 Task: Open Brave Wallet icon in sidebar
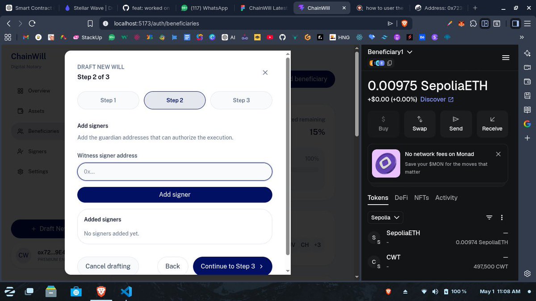pyautogui.click(x=527, y=82)
